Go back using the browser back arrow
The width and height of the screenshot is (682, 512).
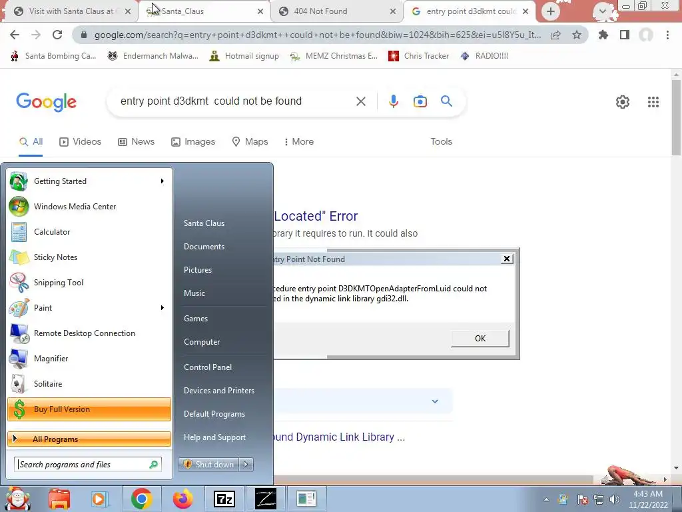click(x=15, y=35)
